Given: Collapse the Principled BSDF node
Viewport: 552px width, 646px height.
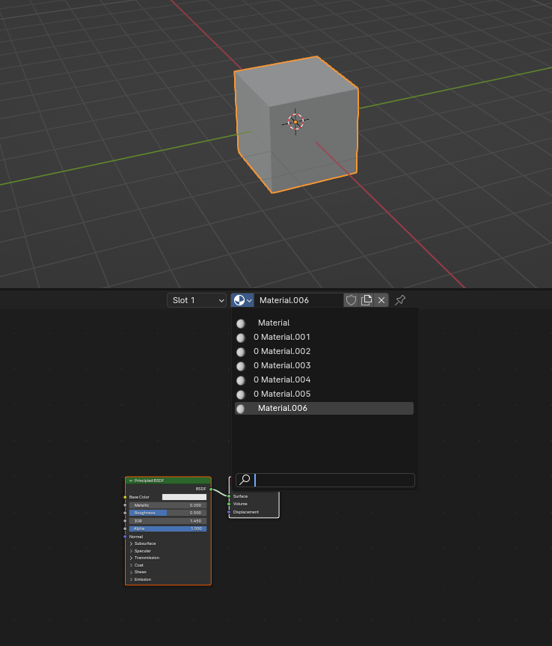Looking at the screenshot, I should pos(131,481).
